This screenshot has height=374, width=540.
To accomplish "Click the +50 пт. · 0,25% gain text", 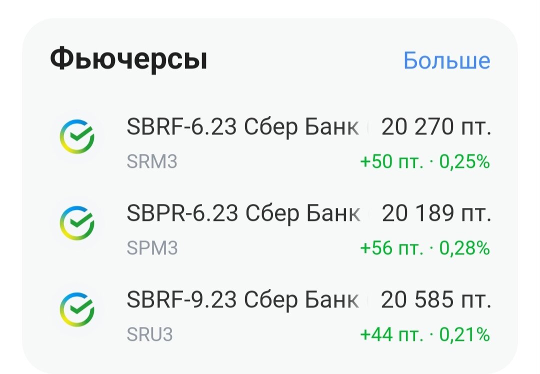I will point(424,161).
